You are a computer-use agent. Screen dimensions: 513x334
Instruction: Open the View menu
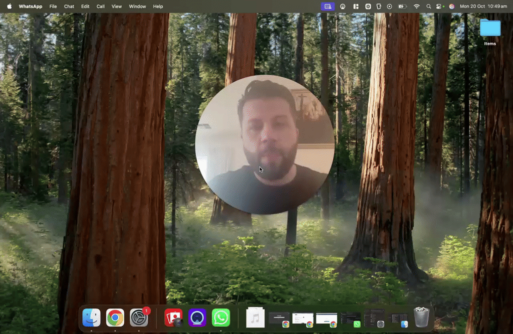[116, 6]
